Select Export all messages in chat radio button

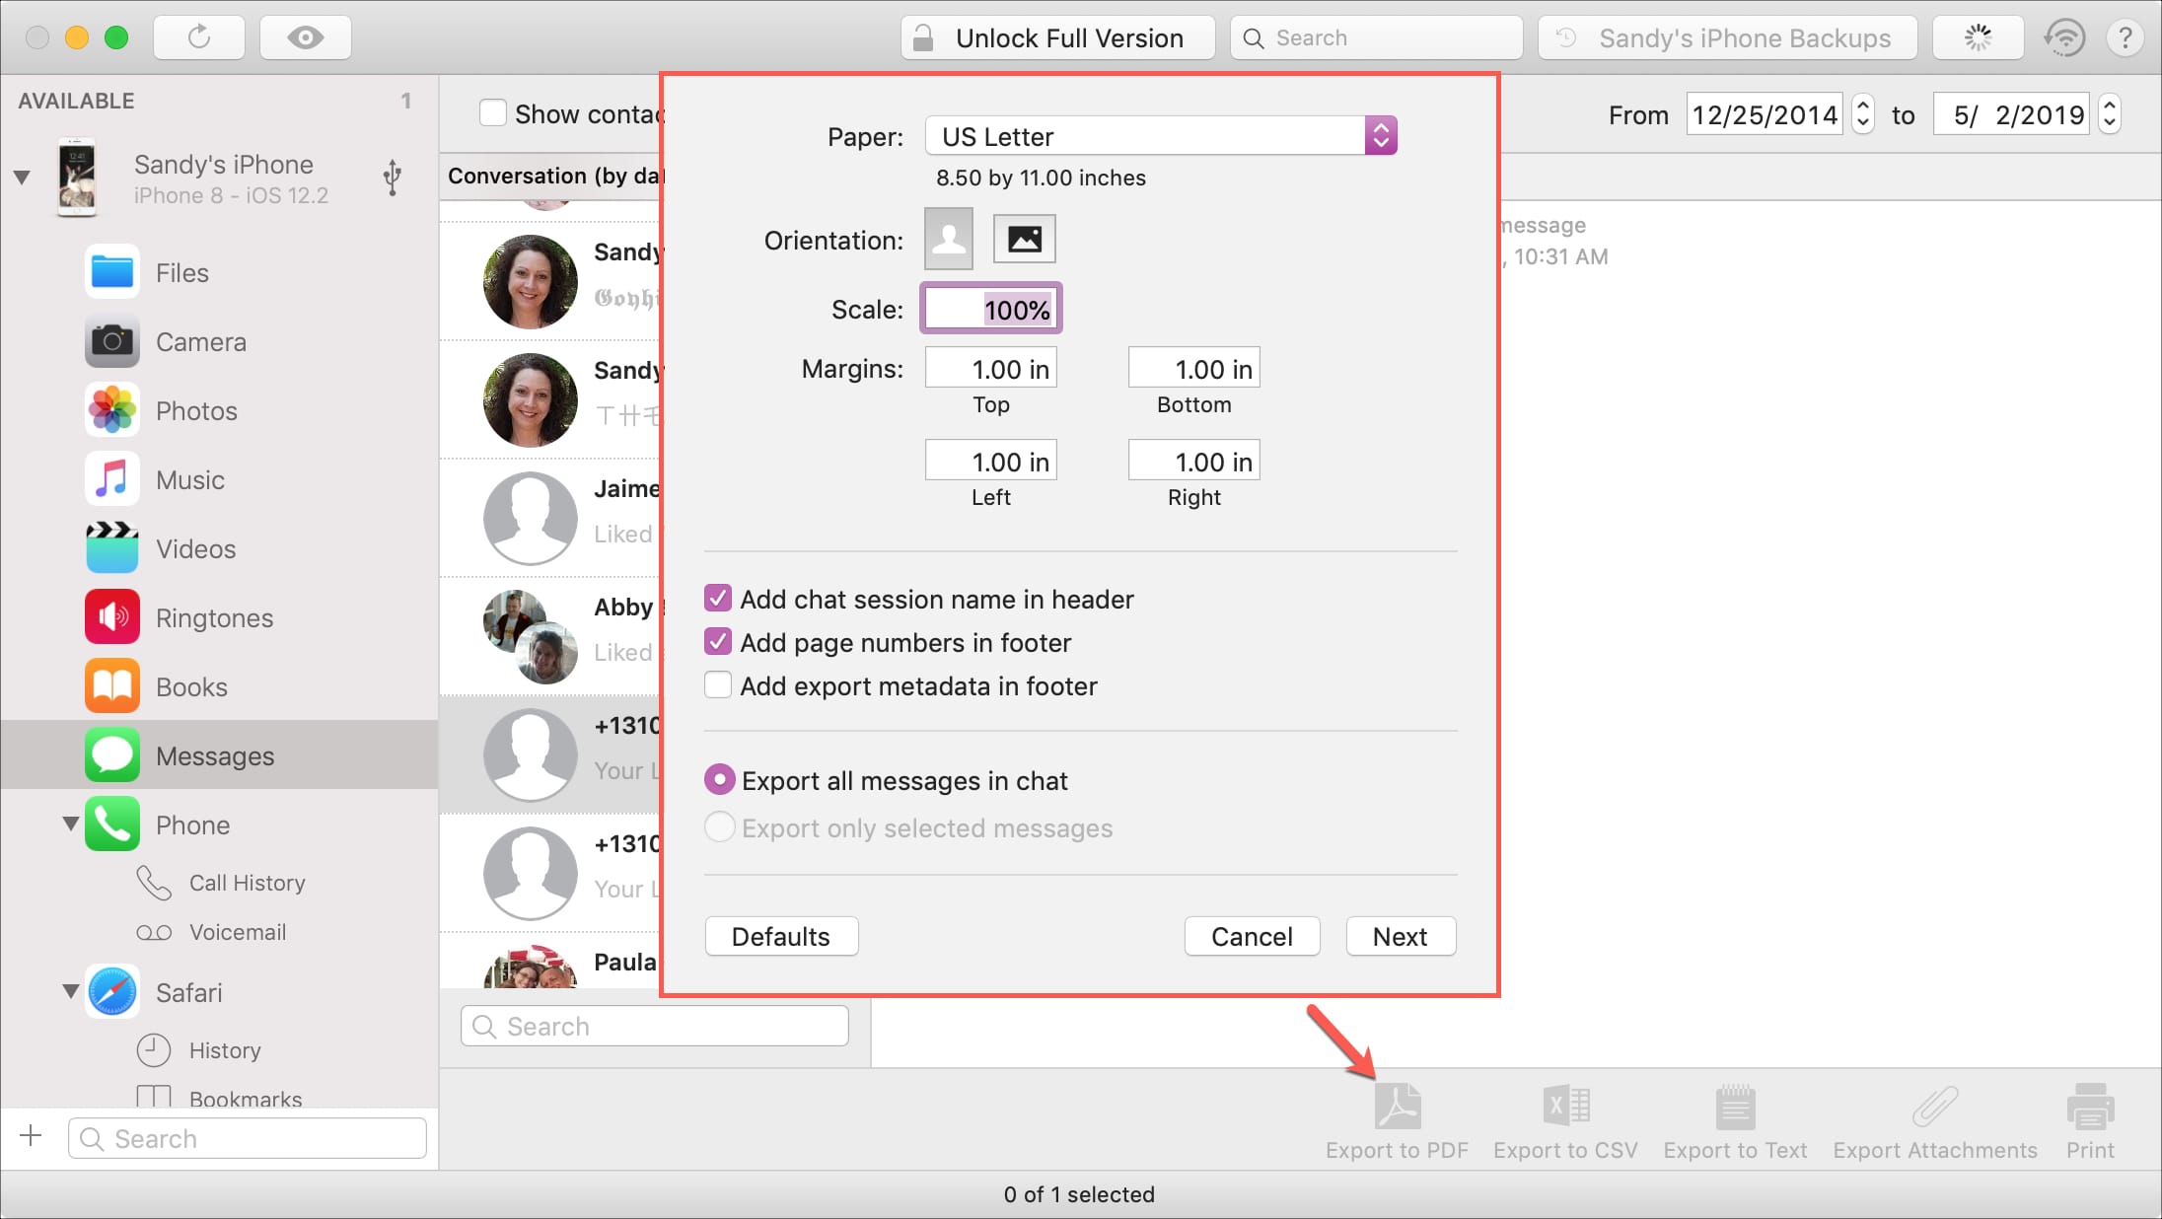tap(720, 779)
